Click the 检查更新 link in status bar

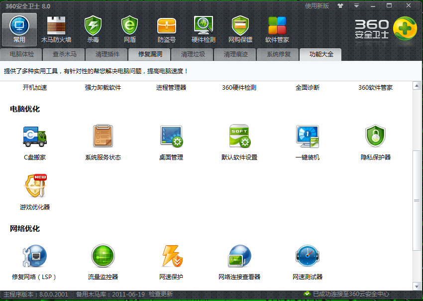(x=161, y=294)
